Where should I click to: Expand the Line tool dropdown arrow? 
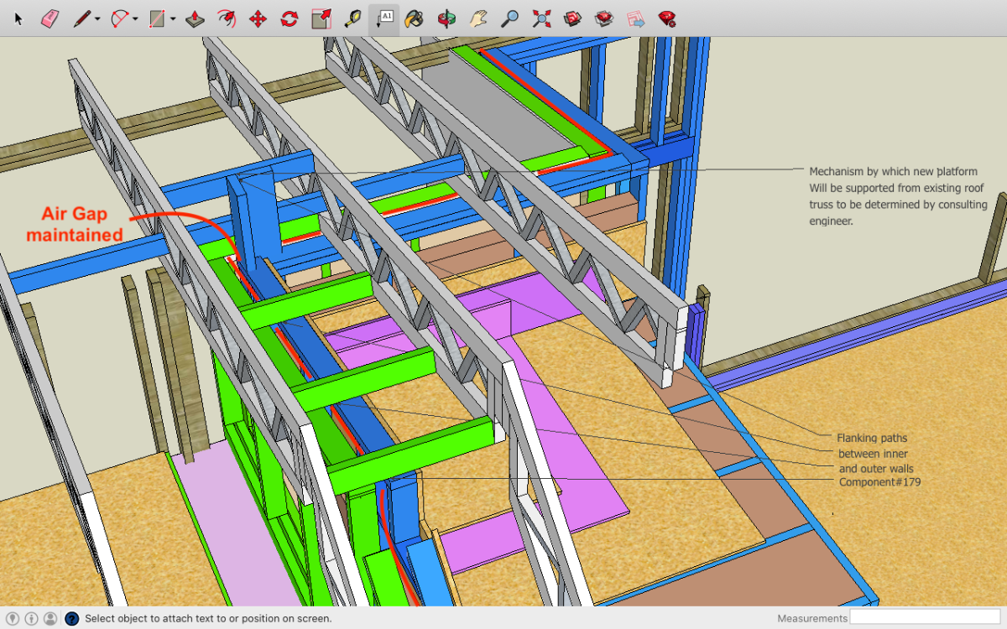tap(97, 18)
